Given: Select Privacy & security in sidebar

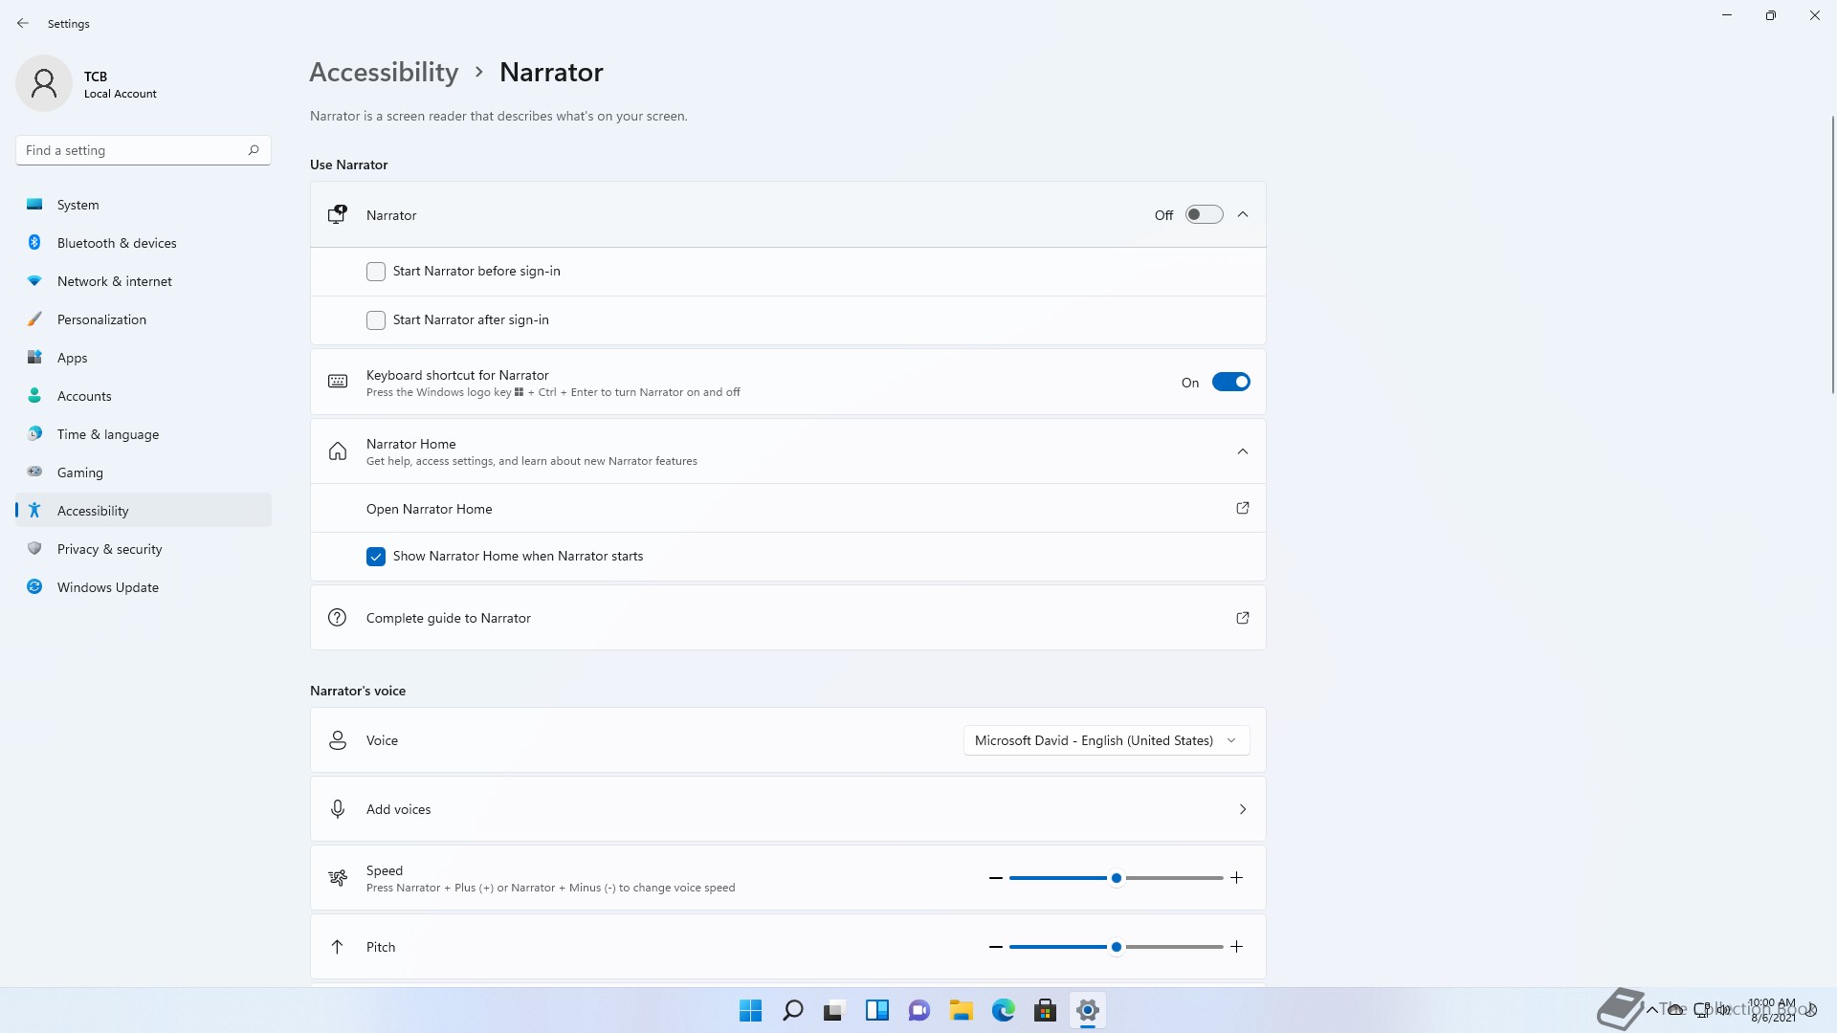Looking at the screenshot, I should click(144, 549).
